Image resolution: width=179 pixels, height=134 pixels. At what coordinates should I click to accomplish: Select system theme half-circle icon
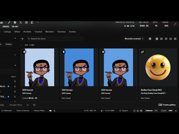click(141, 111)
